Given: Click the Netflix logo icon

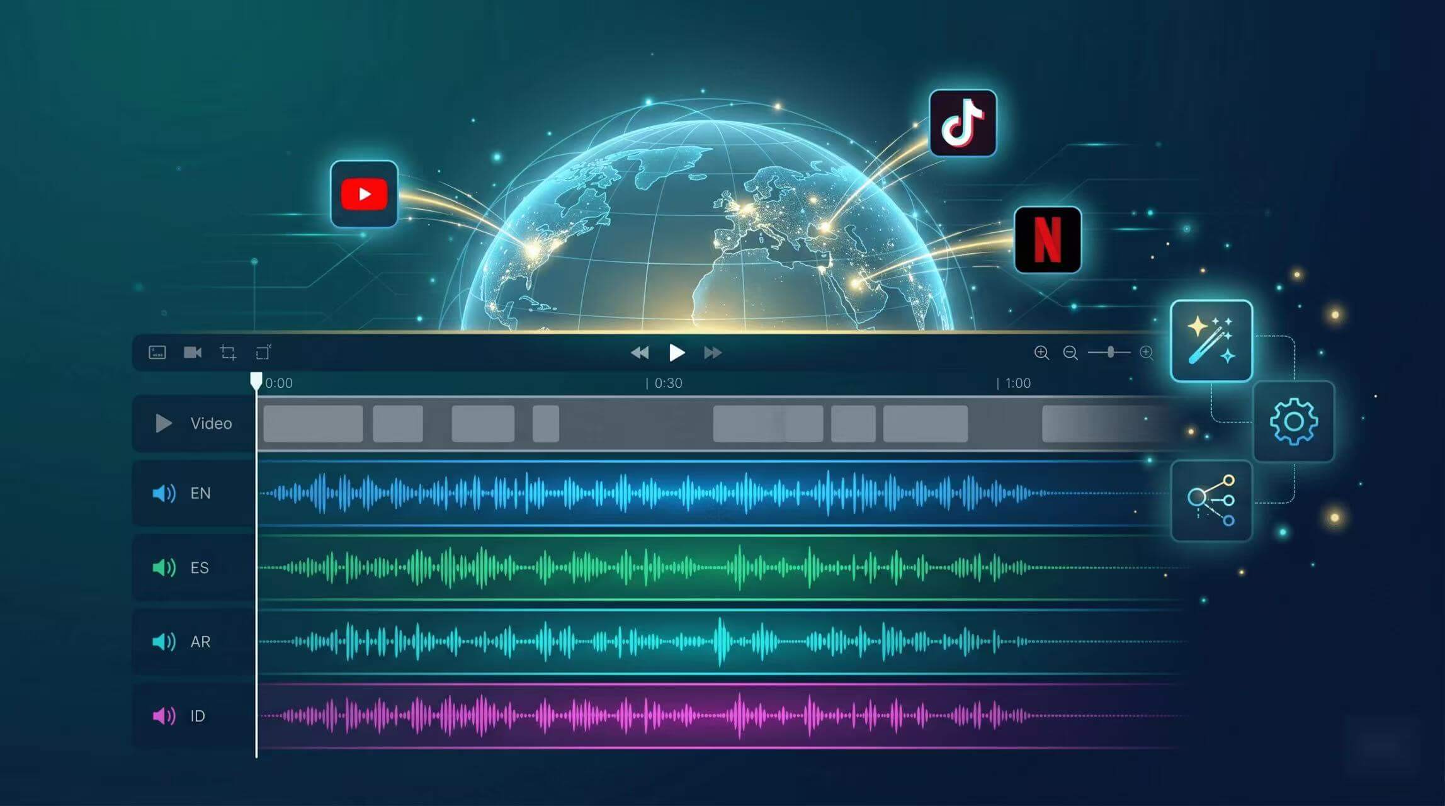Looking at the screenshot, I should [x=1048, y=240].
